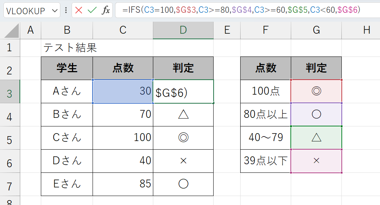This screenshot has height=205, width=380.
Task: Select the △ cell in lookup table
Action: (x=316, y=138)
